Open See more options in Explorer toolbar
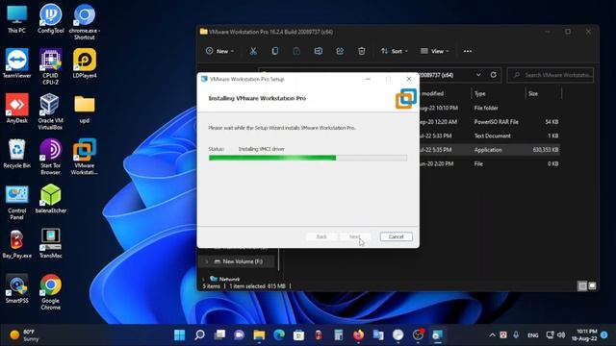616x346 pixels. [x=468, y=51]
